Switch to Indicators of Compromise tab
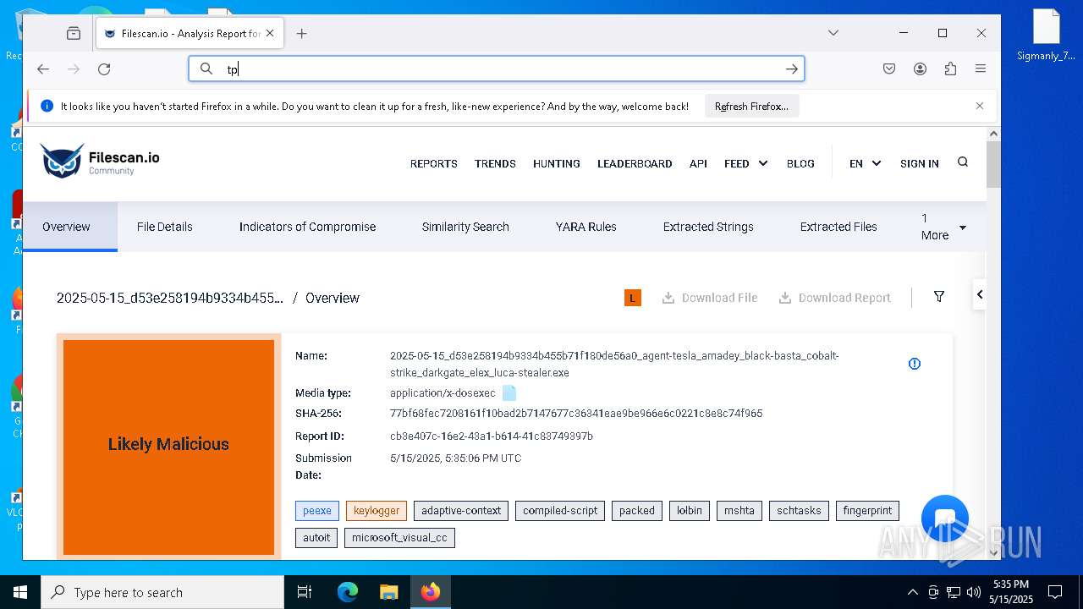 point(307,227)
